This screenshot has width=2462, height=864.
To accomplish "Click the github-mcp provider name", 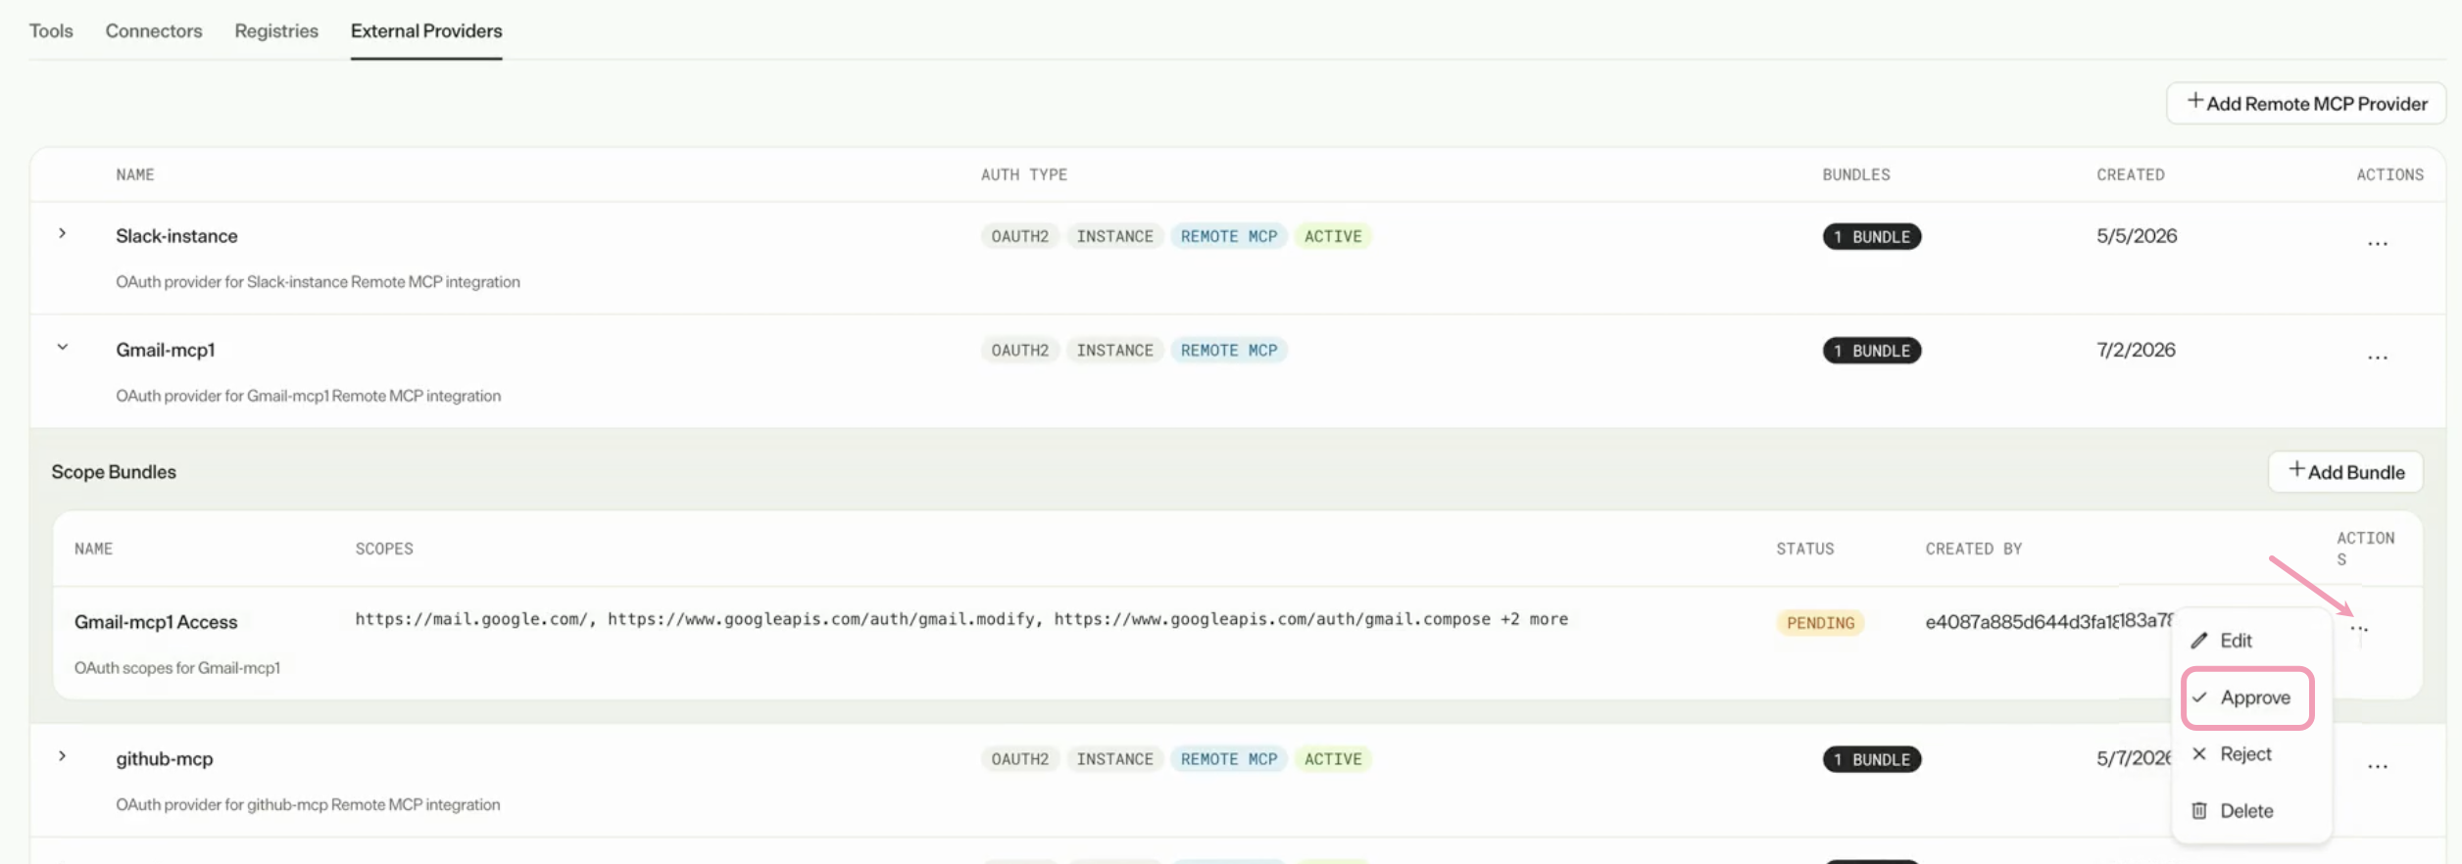I will pos(164,759).
